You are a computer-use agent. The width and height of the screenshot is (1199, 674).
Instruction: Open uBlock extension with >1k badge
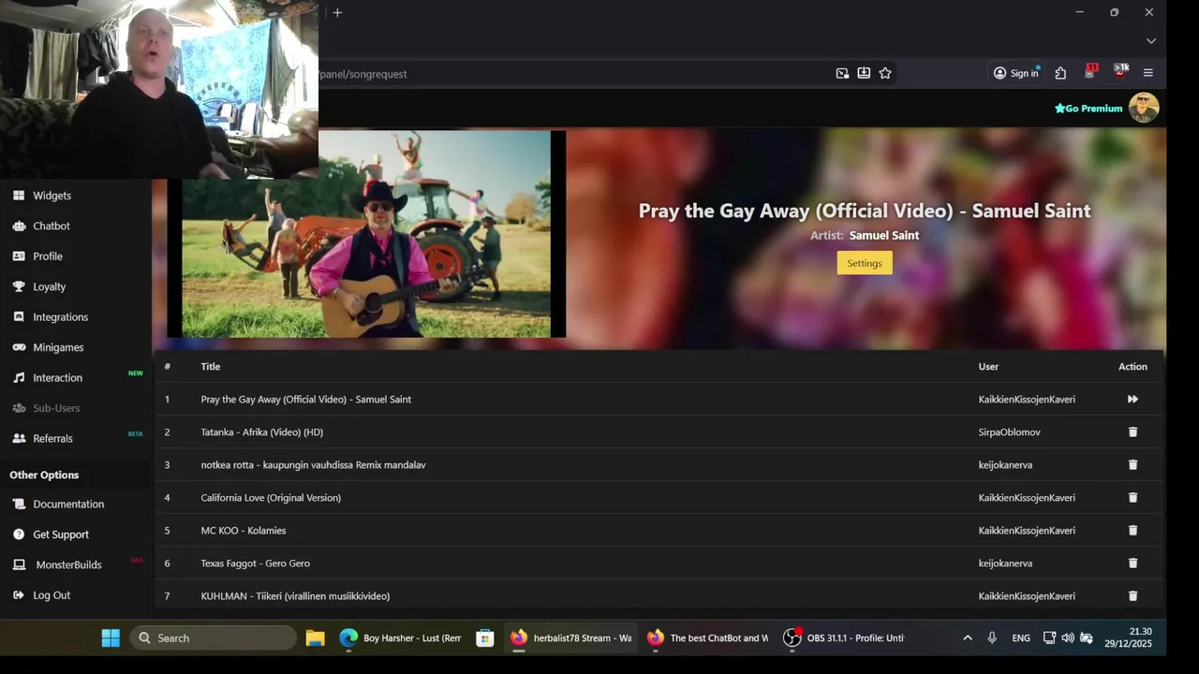(1120, 72)
